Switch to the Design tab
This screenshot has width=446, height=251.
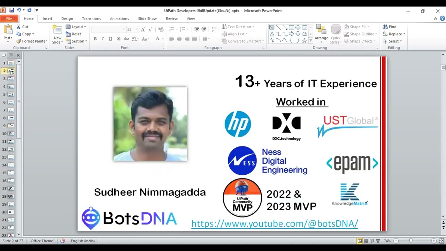tap(67, 18)
